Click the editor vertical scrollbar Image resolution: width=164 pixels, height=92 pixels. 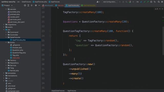pyautogui.click(x=163, y=41)
